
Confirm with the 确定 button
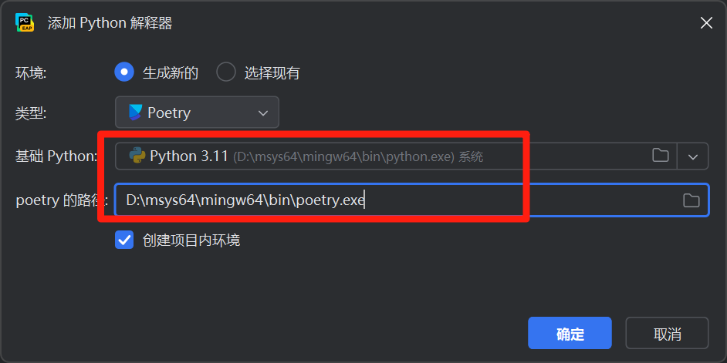tap(570, 333)
